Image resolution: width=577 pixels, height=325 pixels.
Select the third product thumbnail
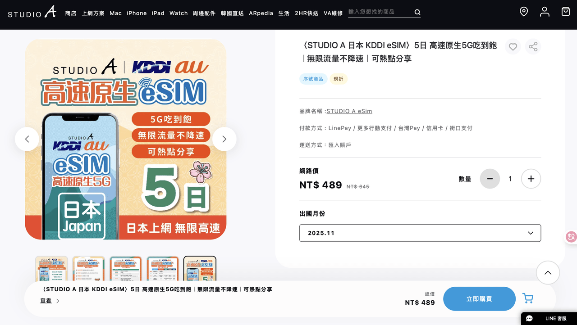126,269
